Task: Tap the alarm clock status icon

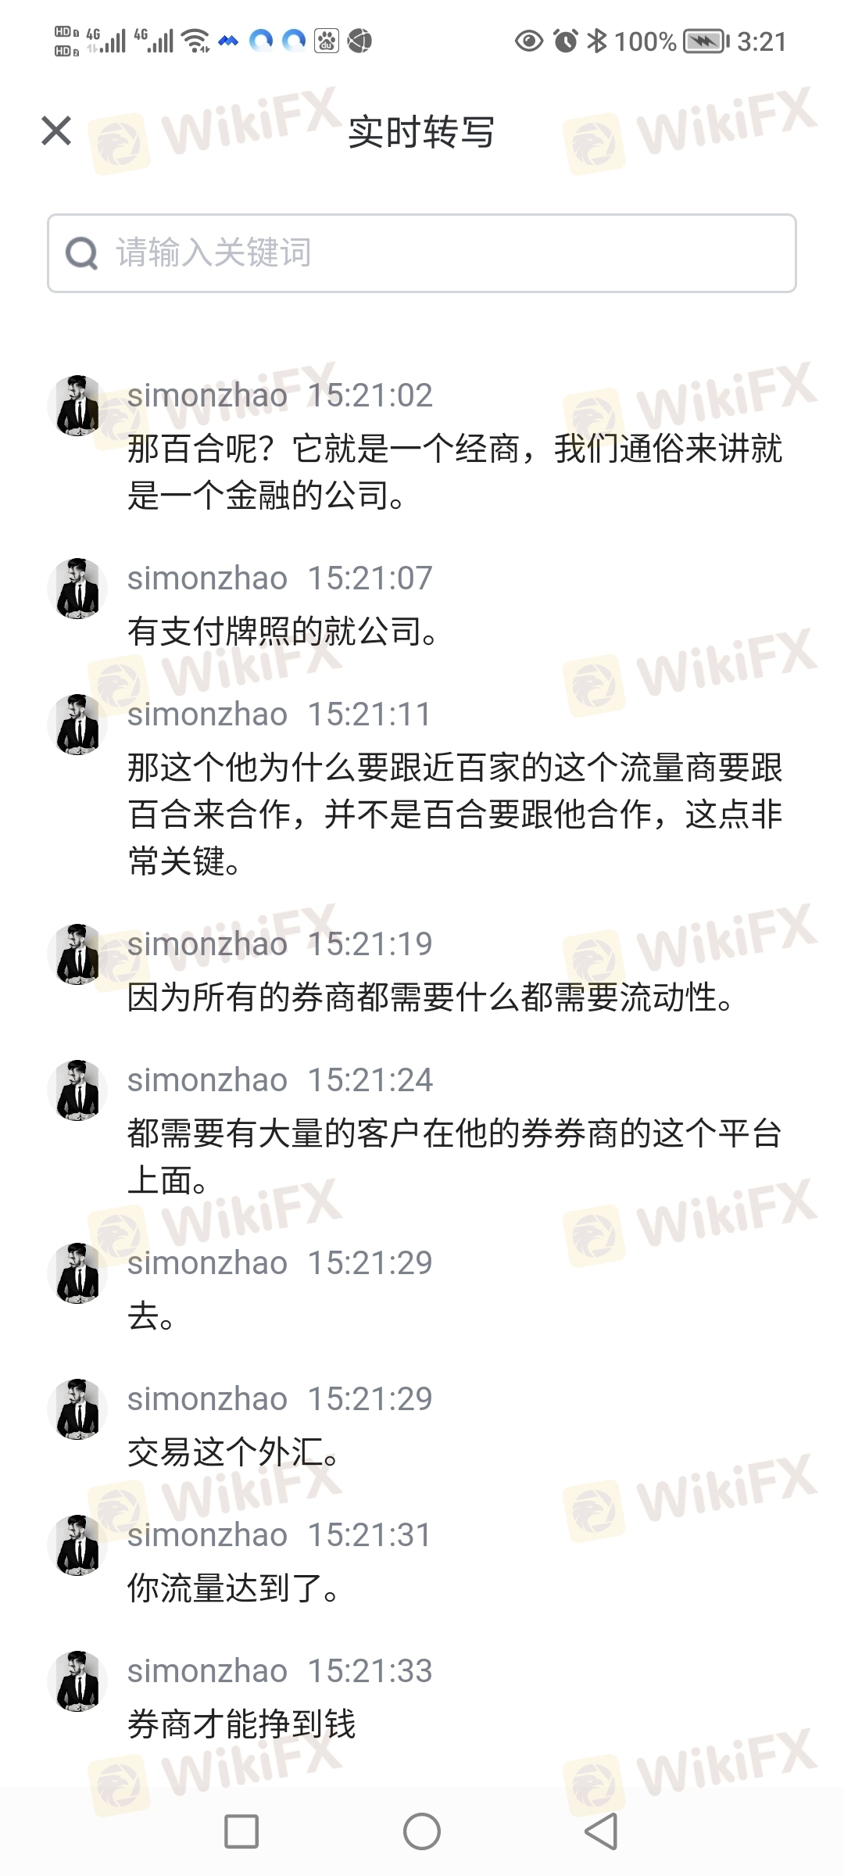Action: (566, 41)
